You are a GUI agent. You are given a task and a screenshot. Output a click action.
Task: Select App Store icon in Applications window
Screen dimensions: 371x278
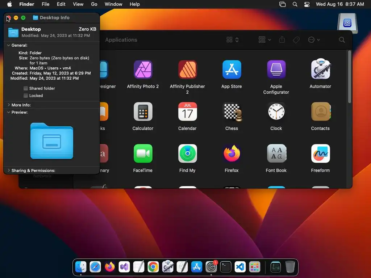pos(232,69)
